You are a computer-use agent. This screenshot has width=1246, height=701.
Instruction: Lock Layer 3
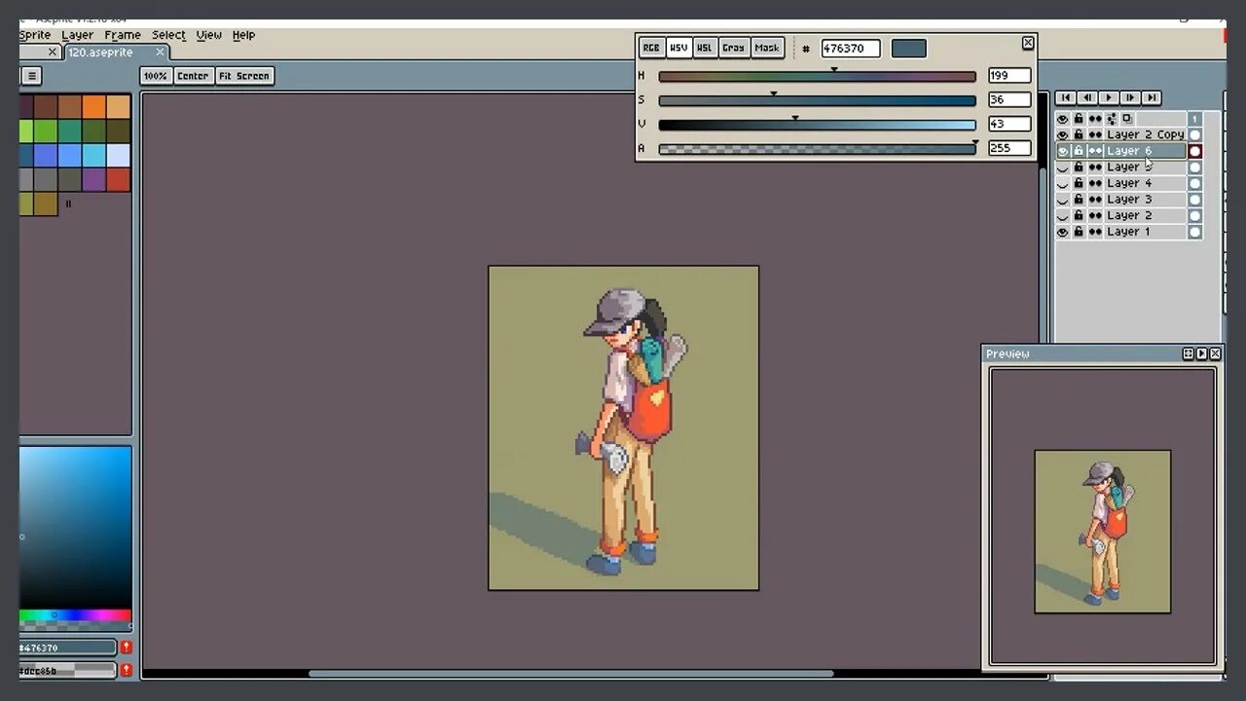coord(1079,200)
